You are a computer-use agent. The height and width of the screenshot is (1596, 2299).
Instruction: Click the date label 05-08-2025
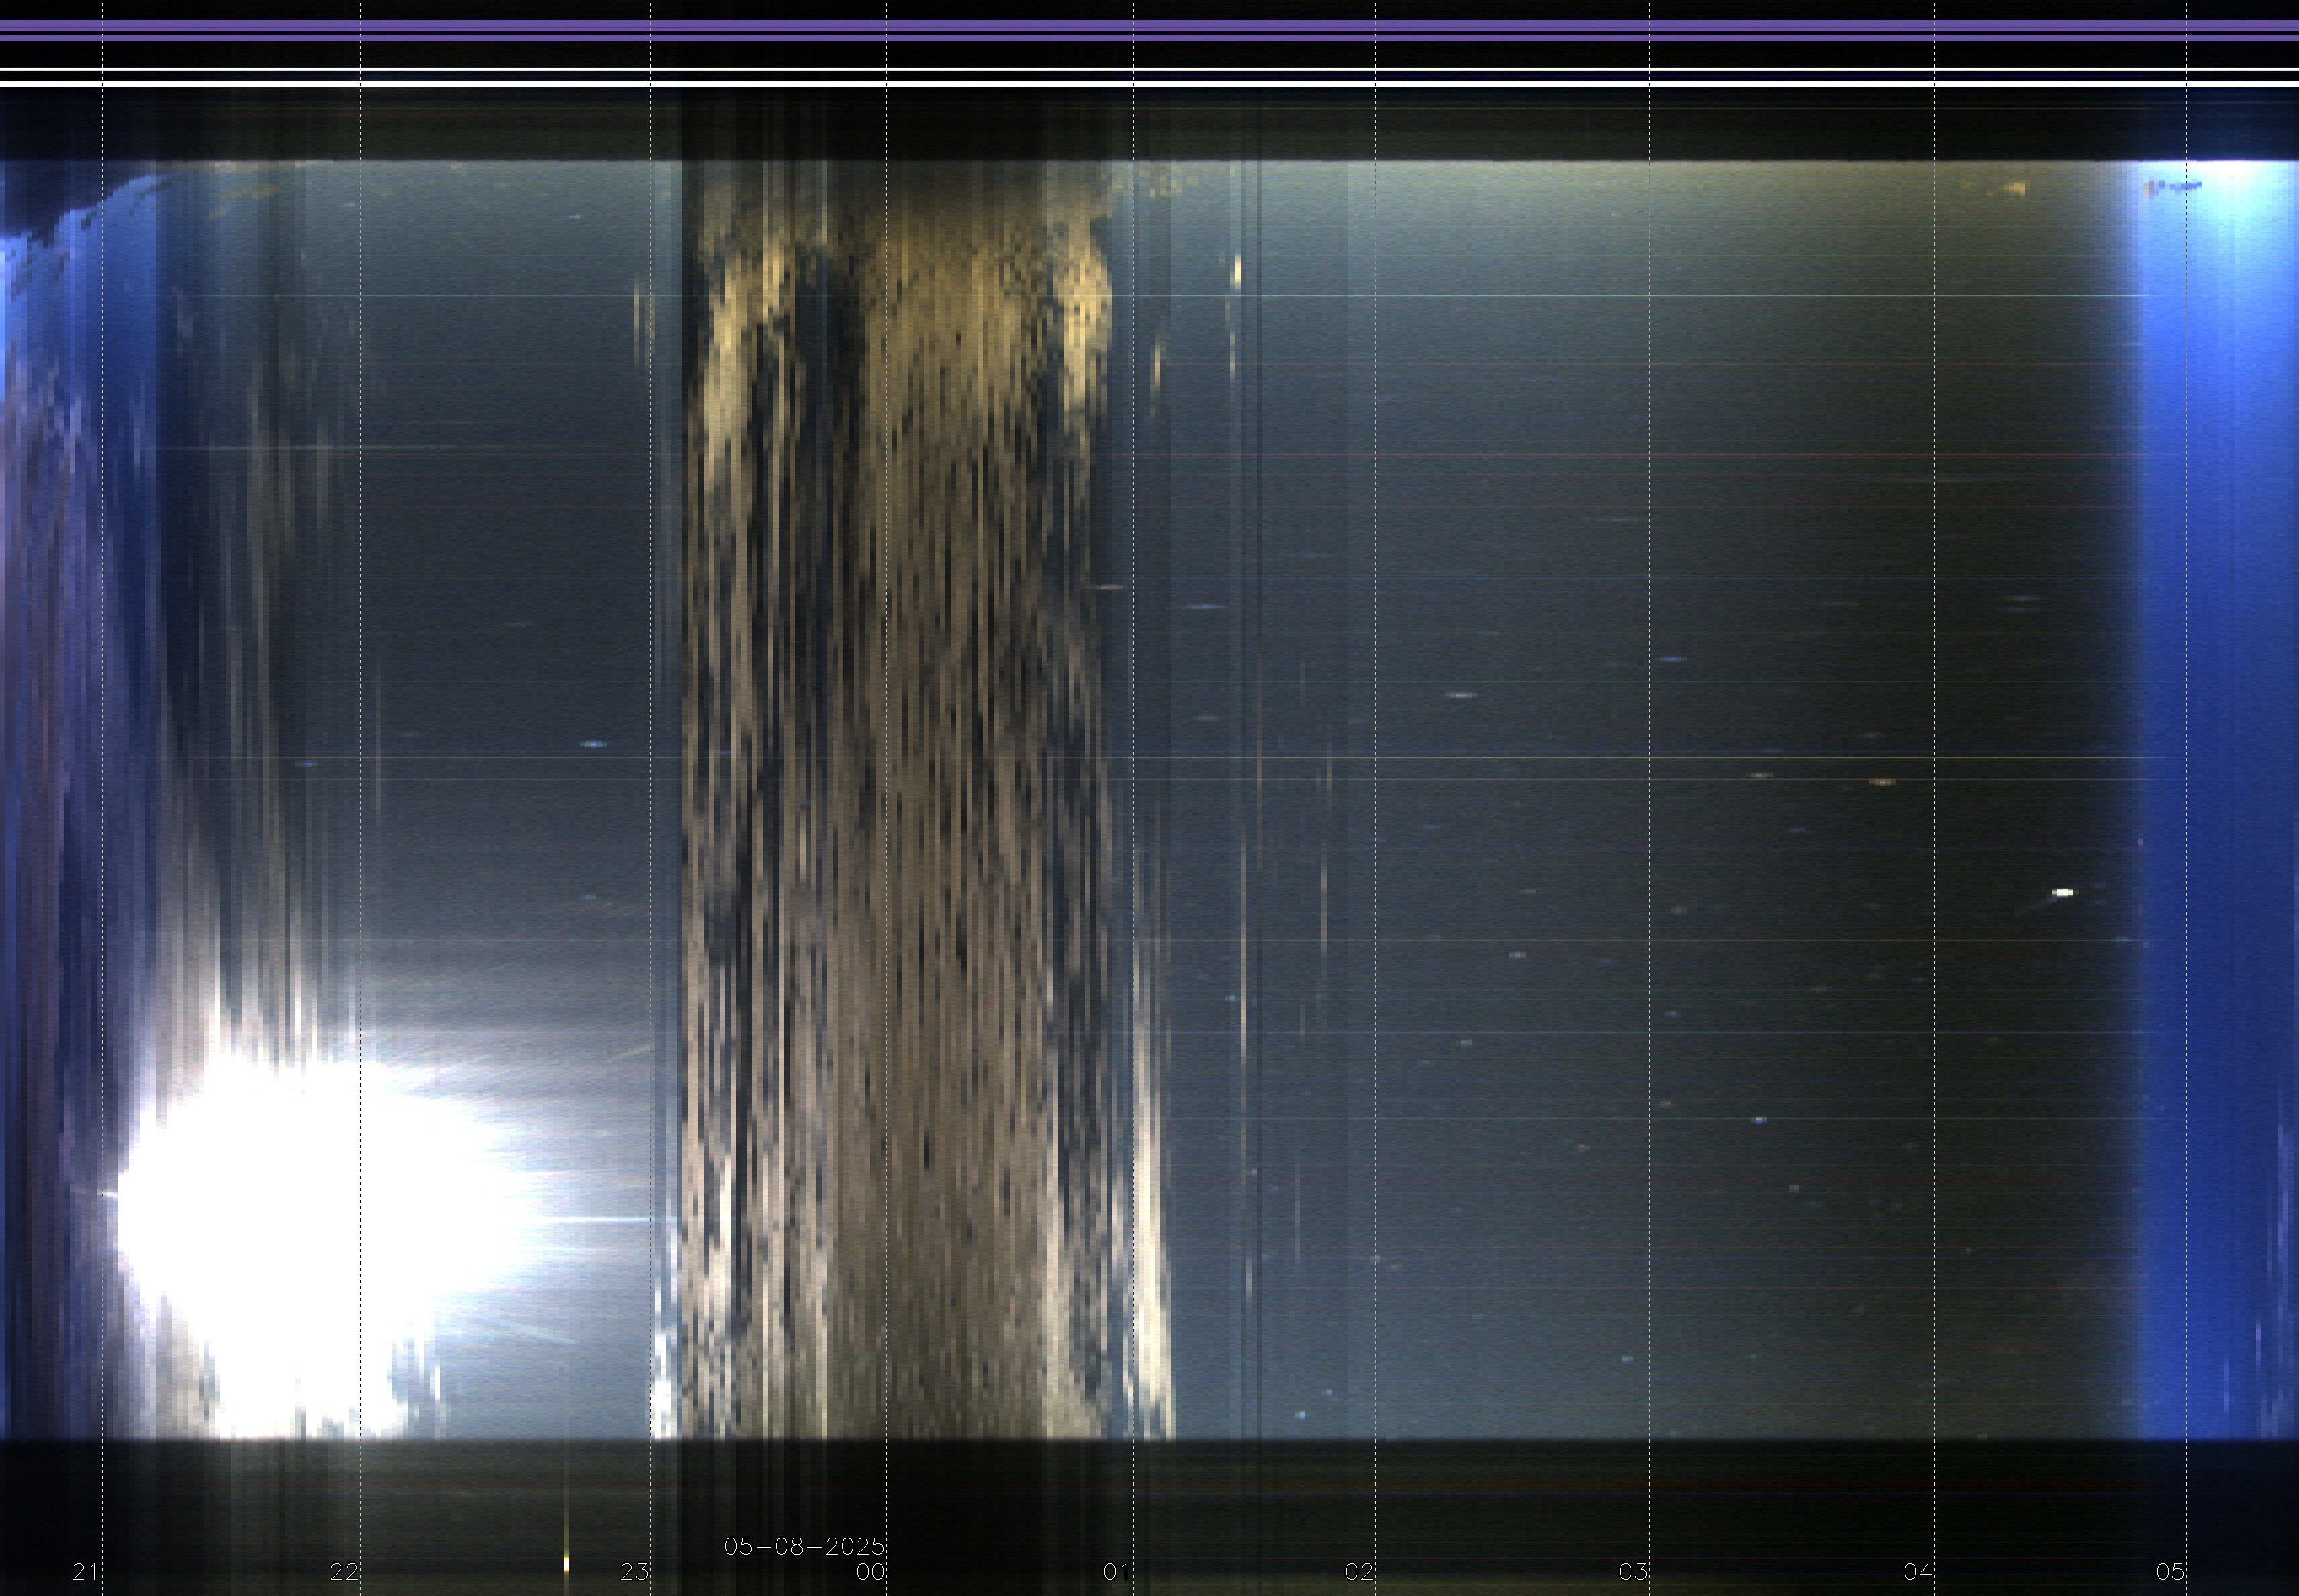[x=804, y=1547]
